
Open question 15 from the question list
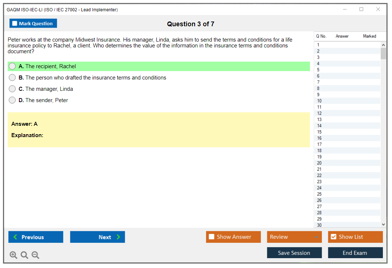point(319,132)
